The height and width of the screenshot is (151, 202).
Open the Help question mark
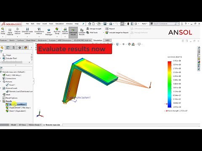click(x=186, y=24)
